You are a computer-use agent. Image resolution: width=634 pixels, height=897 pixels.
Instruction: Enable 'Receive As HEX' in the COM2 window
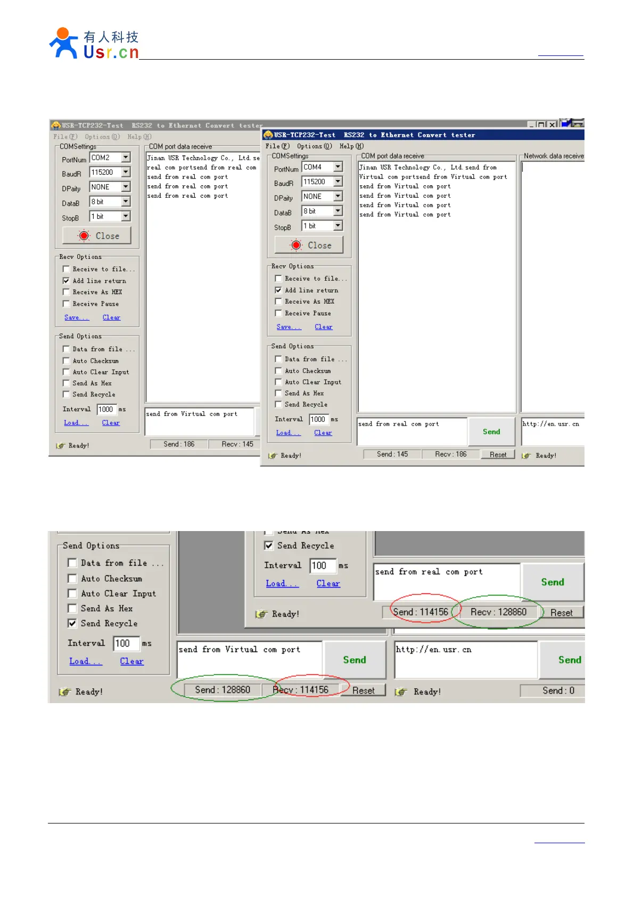[66, 292]
